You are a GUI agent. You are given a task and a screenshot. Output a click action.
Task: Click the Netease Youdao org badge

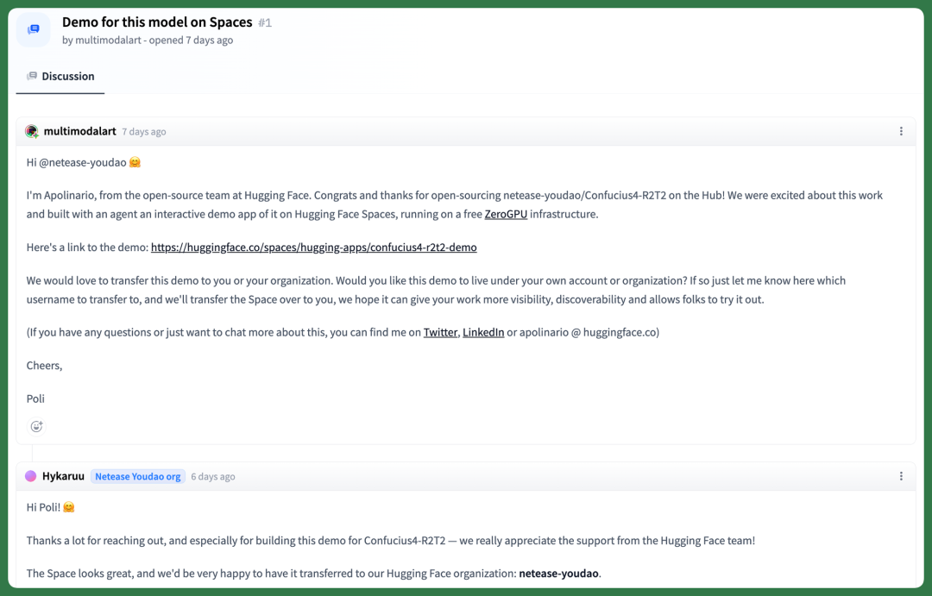click(x=138, y=477)
